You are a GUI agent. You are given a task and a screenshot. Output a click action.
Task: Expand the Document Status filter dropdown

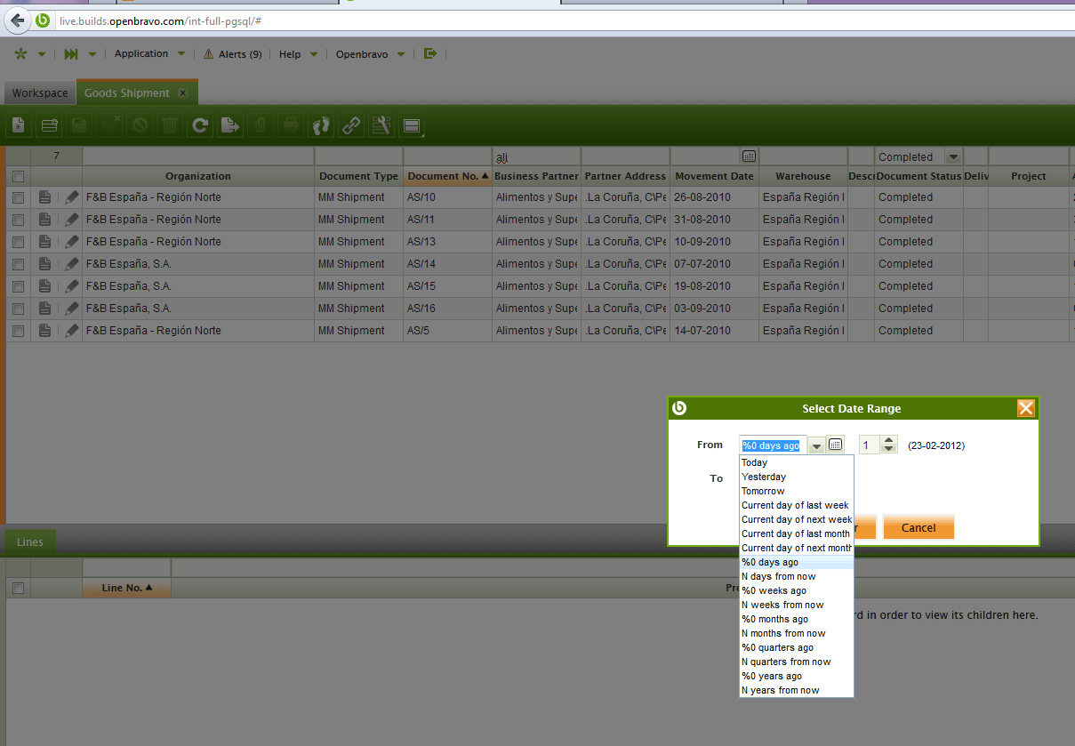tap(953, 157)
